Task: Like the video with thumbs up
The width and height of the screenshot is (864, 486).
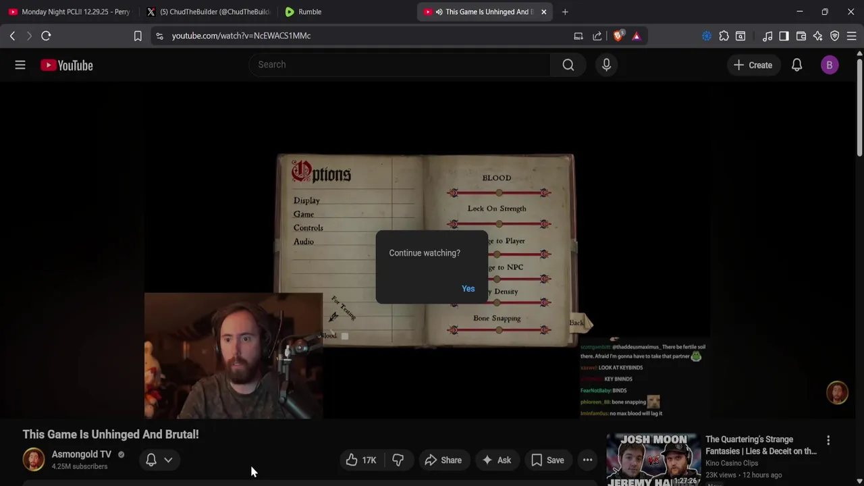Action: click(361, 460)
